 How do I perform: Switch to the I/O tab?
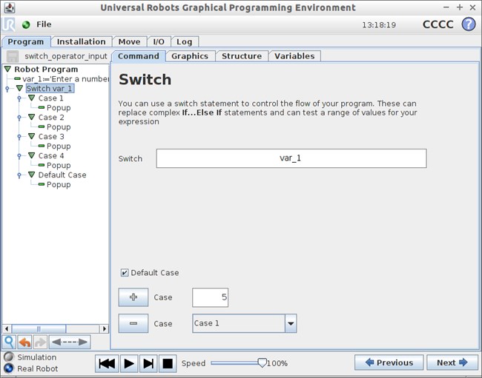click(x=159, y=41)
